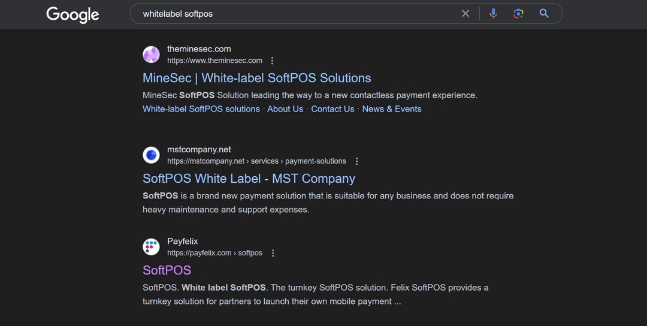
Task: Click the mstcompany.net payment-solutions breadcrumb URL
Action: tap(256, 161)
